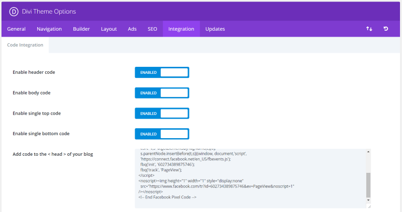
Task: Click inside the head code textarea
Action: (250, 178)
